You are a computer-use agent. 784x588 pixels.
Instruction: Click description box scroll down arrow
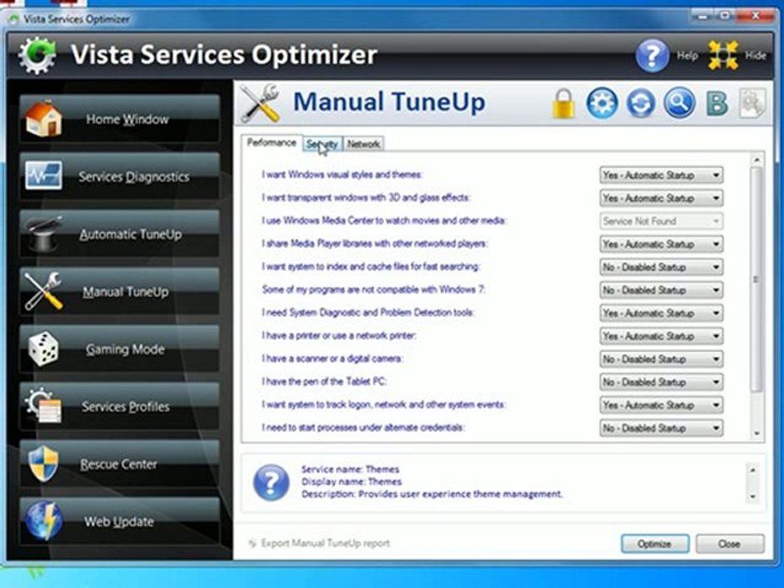click(x=752, y=497)
